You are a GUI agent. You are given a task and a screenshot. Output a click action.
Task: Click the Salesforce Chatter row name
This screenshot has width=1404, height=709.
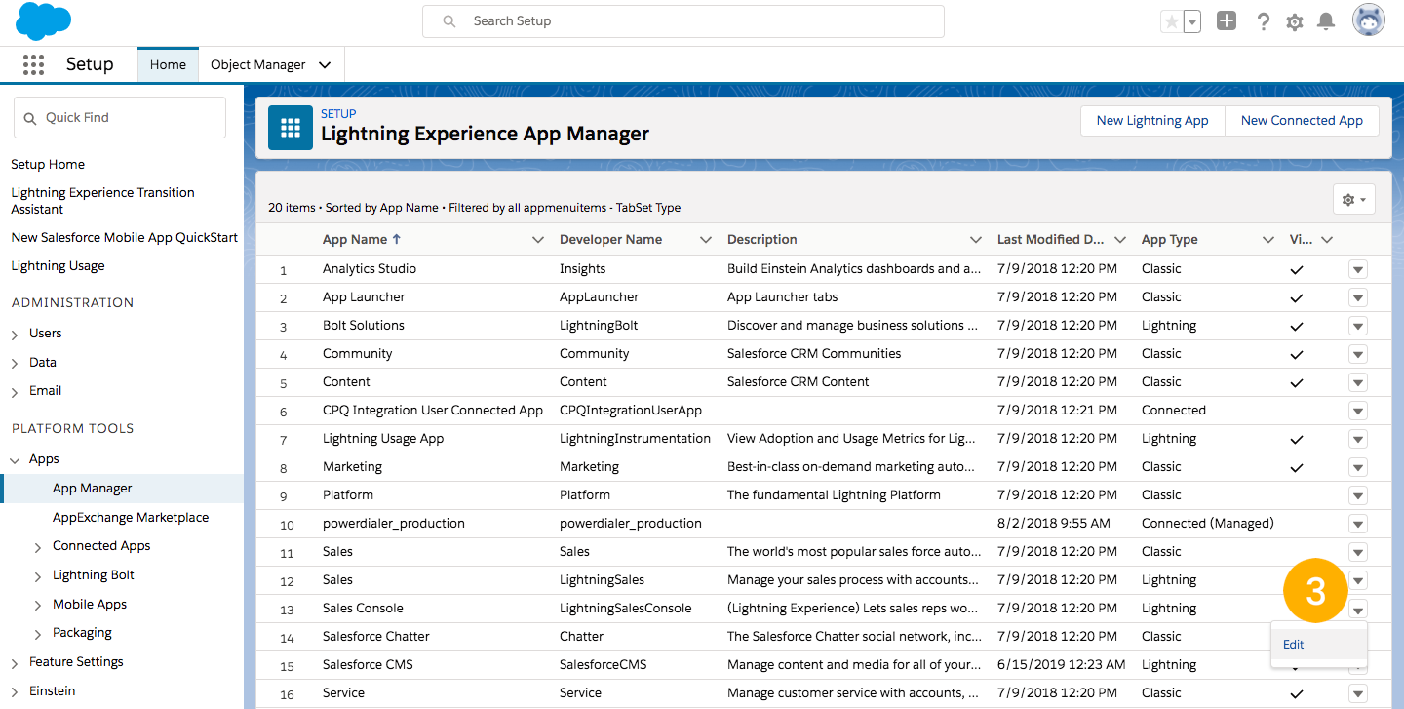pyautogui.click(x=376, y=636)
